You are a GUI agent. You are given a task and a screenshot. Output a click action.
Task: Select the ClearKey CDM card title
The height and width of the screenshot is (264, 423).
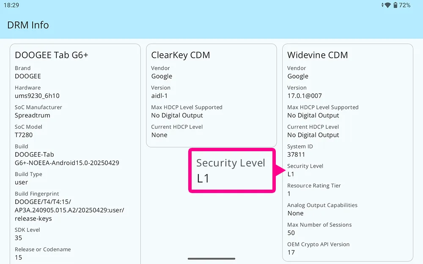tap(181, 55)
